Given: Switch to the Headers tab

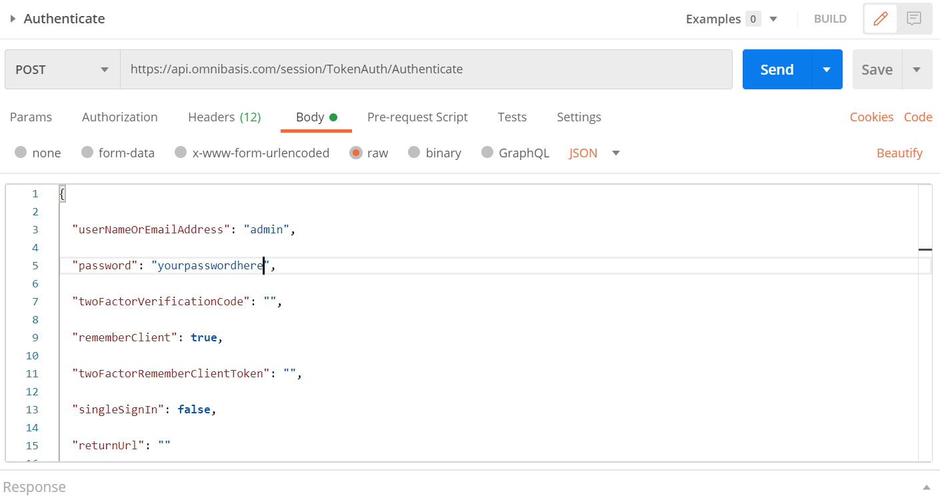Looking at the screenshot, I should click(x=224, y=117).
